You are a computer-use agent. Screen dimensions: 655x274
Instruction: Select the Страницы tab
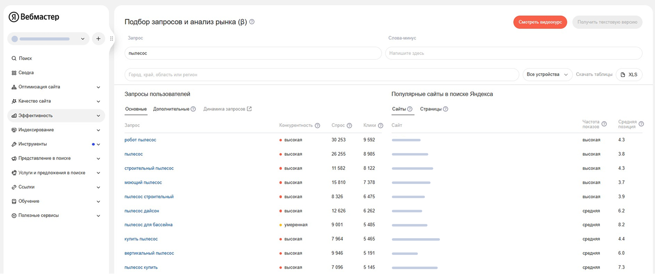click(431, 109)
